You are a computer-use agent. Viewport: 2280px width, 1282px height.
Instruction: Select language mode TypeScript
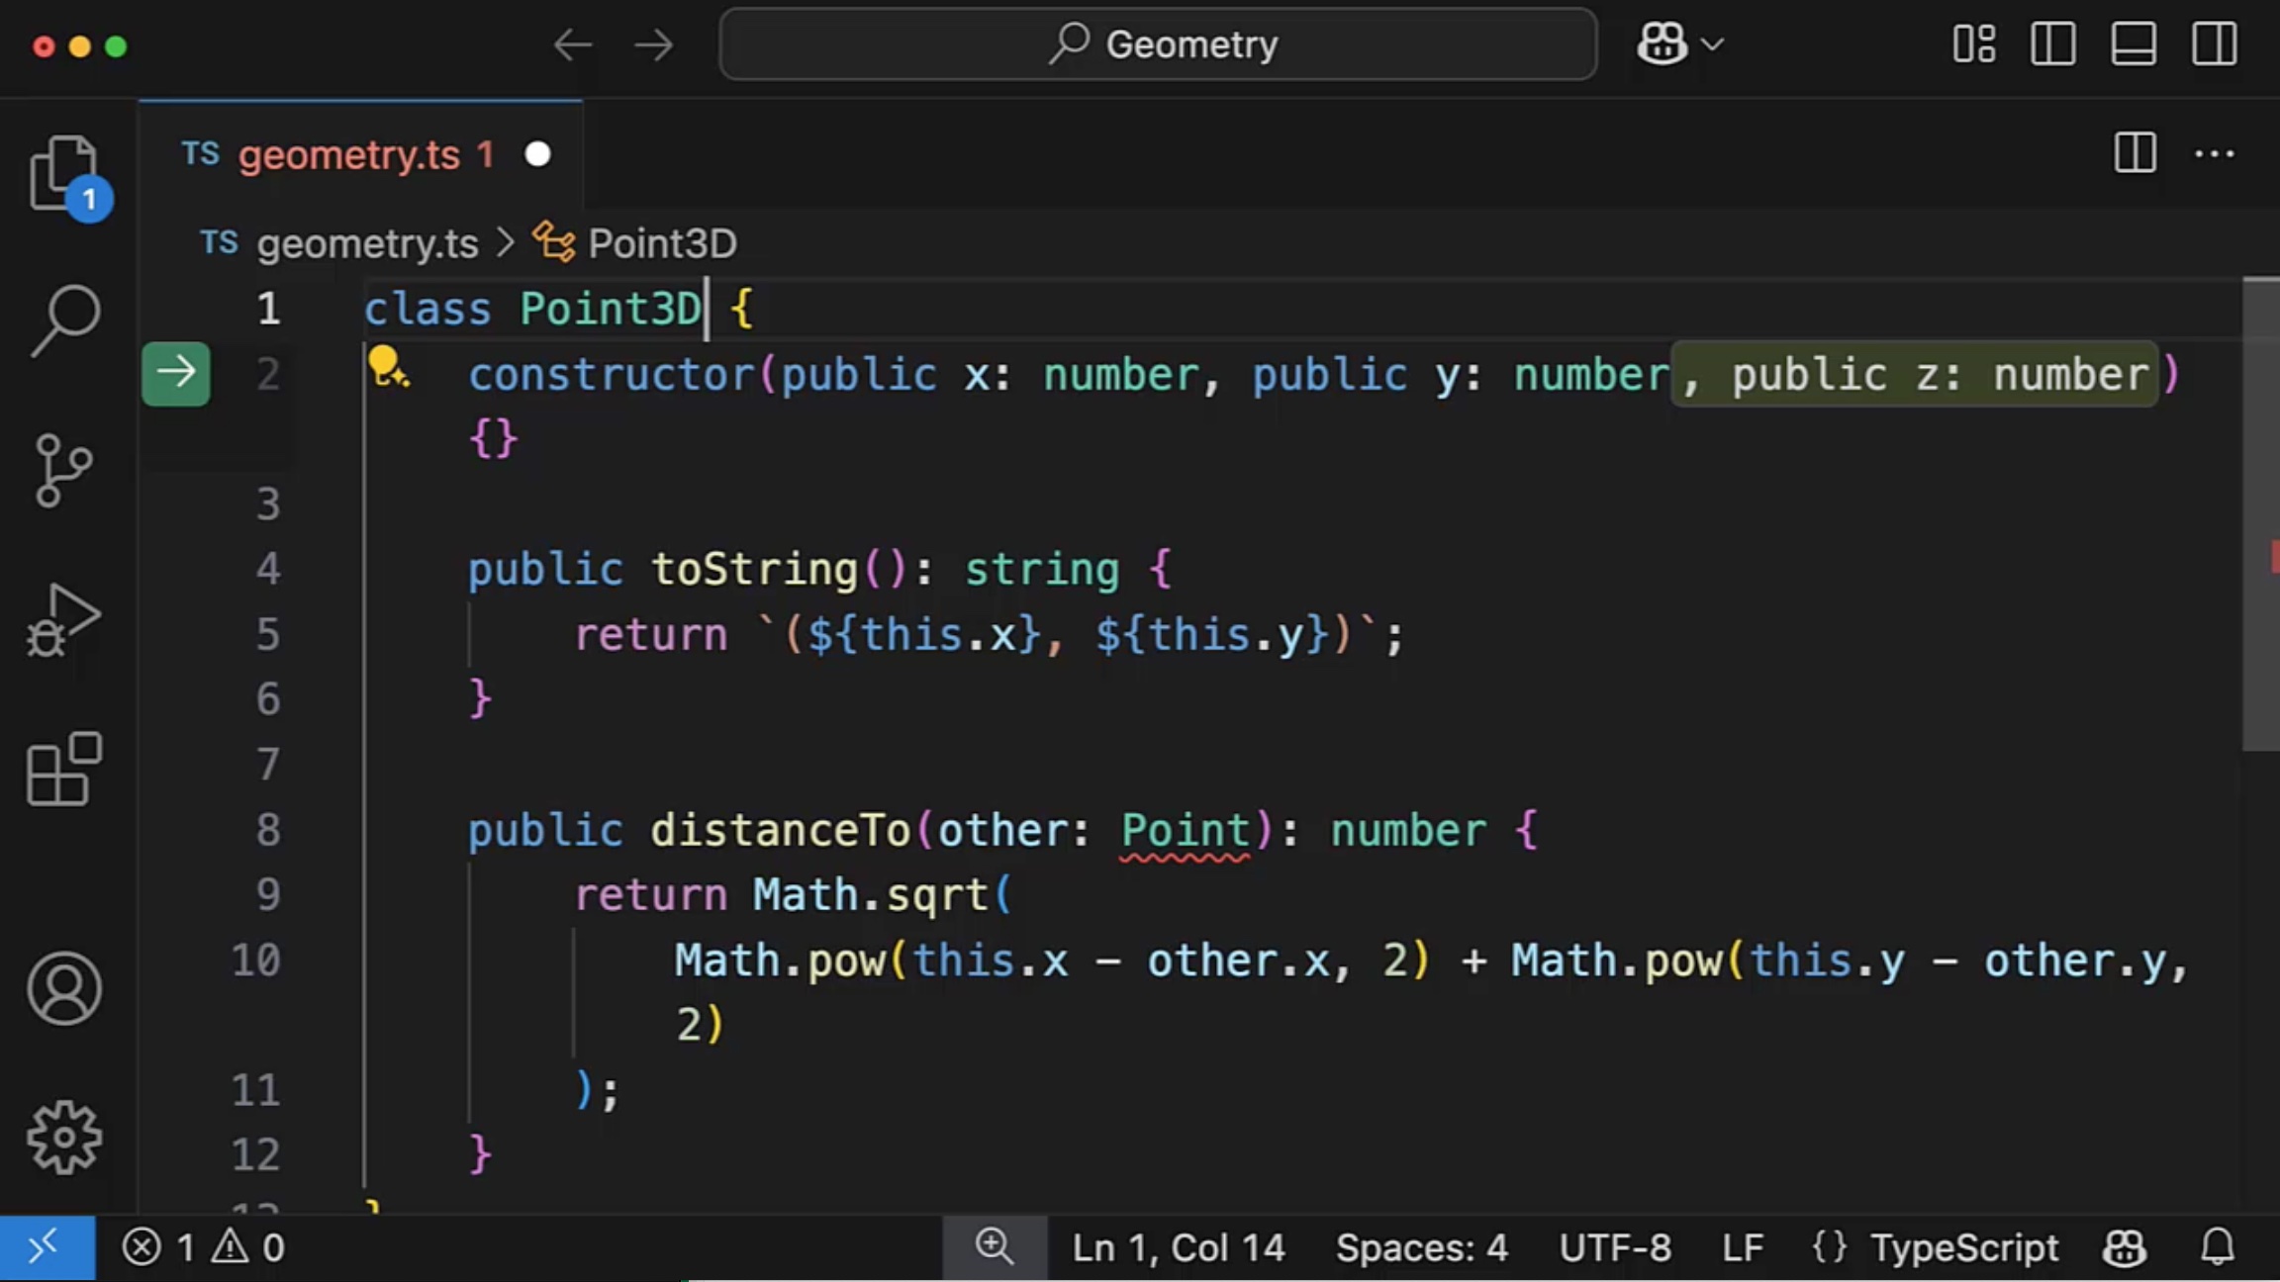click(x=1964, y=1247)
